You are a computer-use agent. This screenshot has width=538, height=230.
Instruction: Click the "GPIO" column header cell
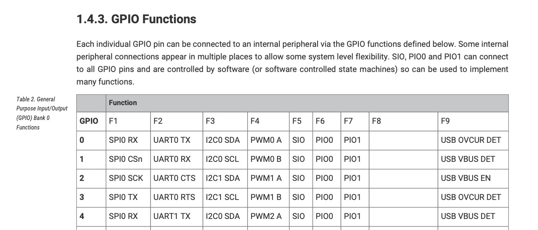(89, 121)
